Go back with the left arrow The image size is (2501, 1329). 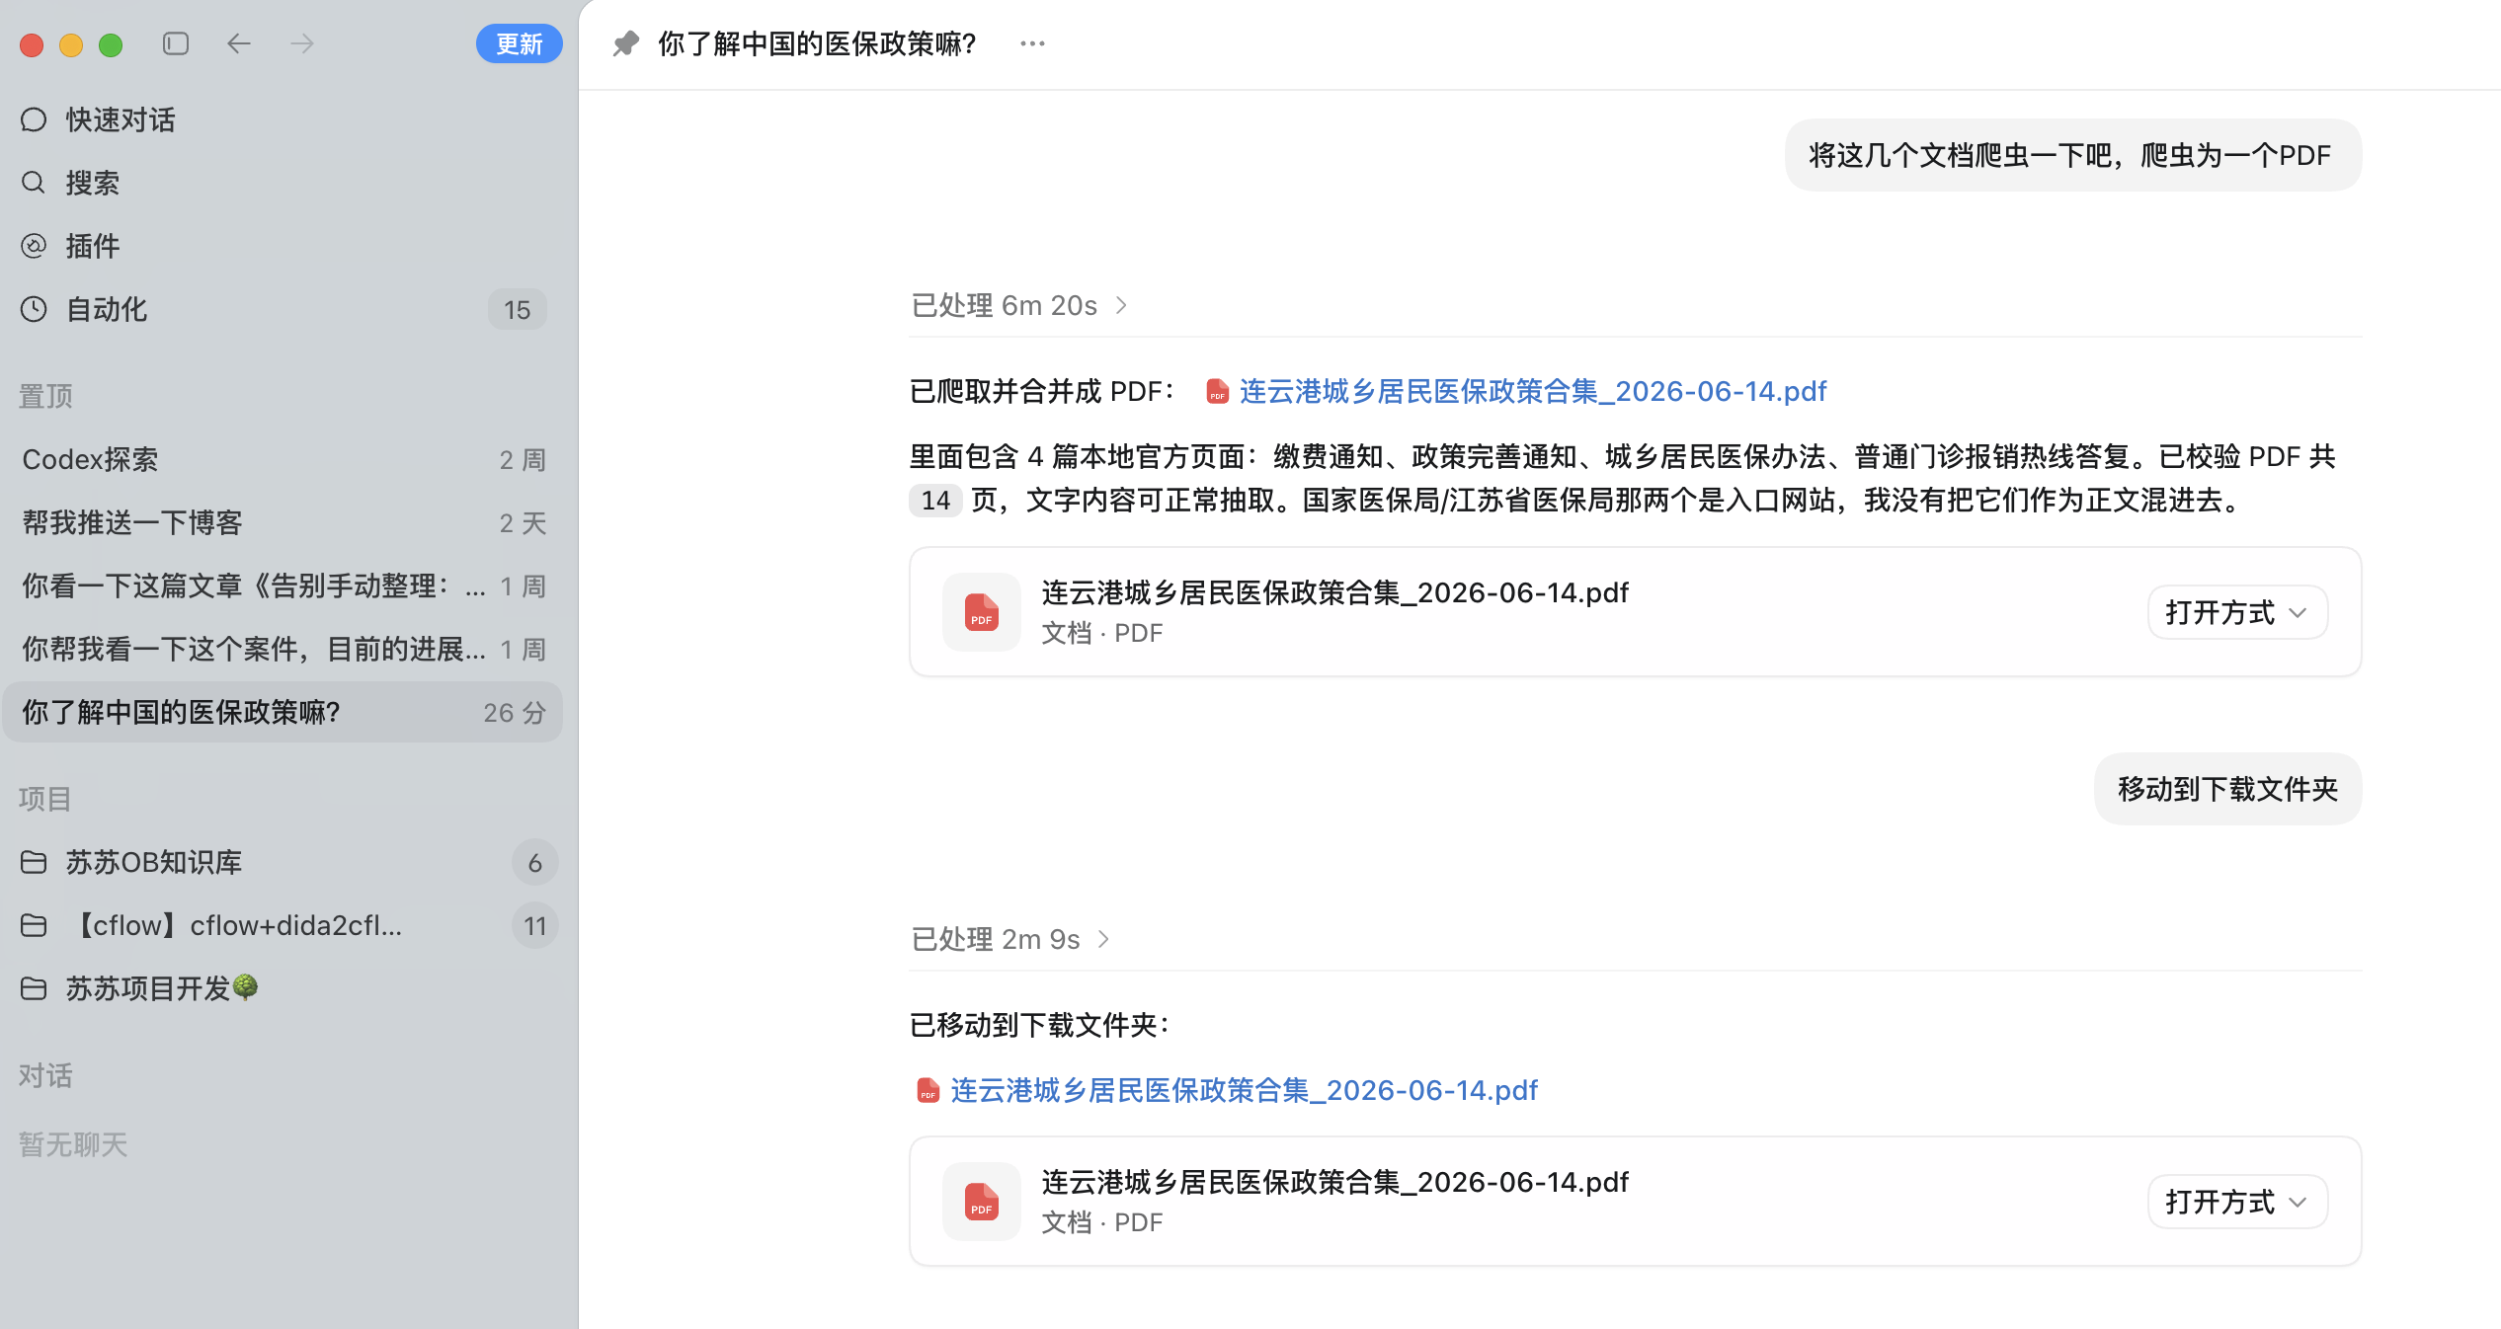[x=239, y=43]
